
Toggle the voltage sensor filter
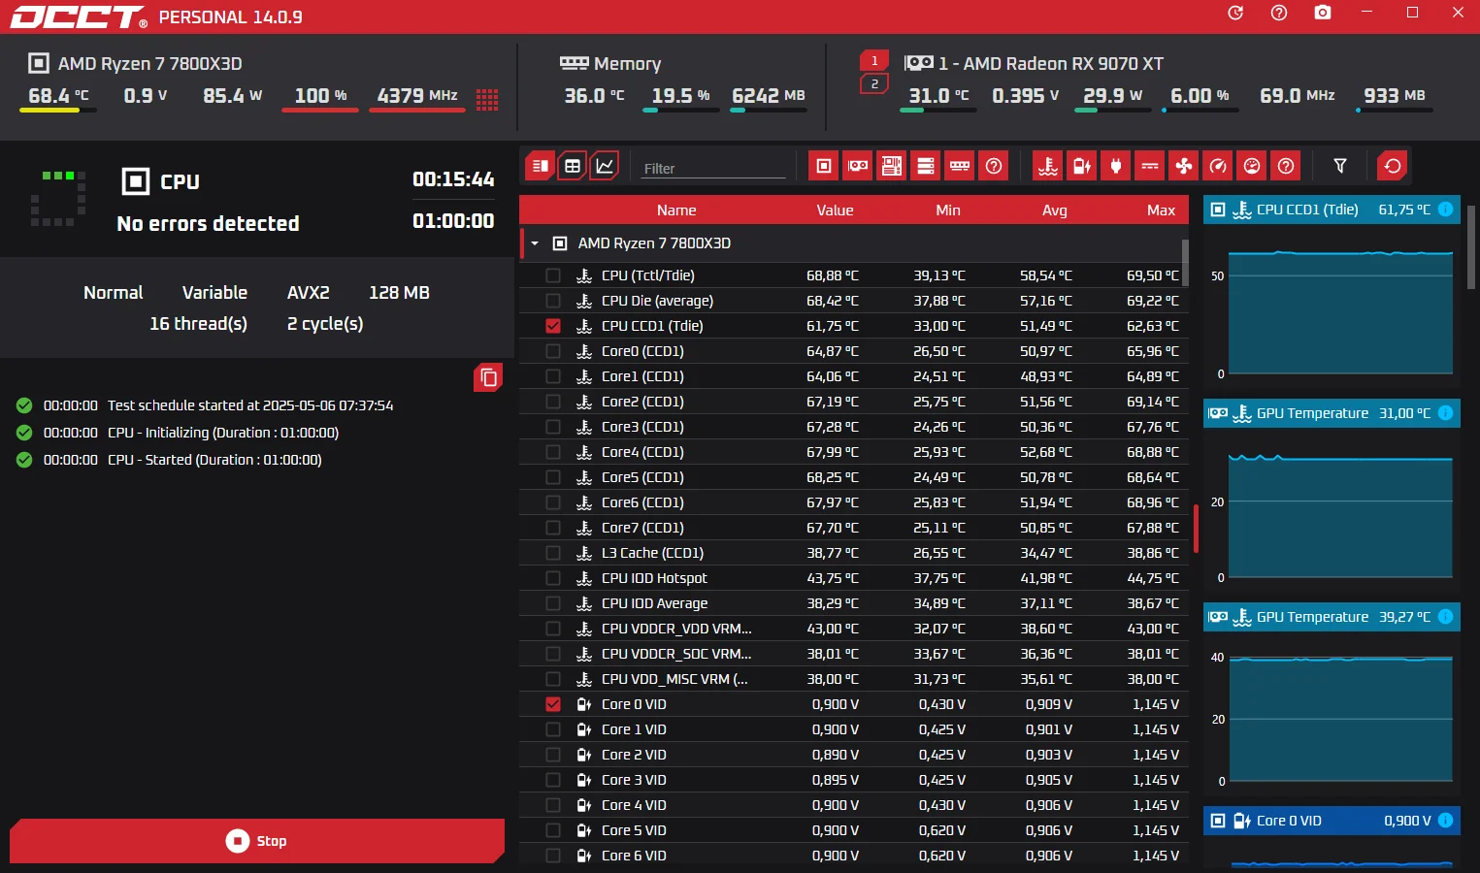coord(1082,166)
